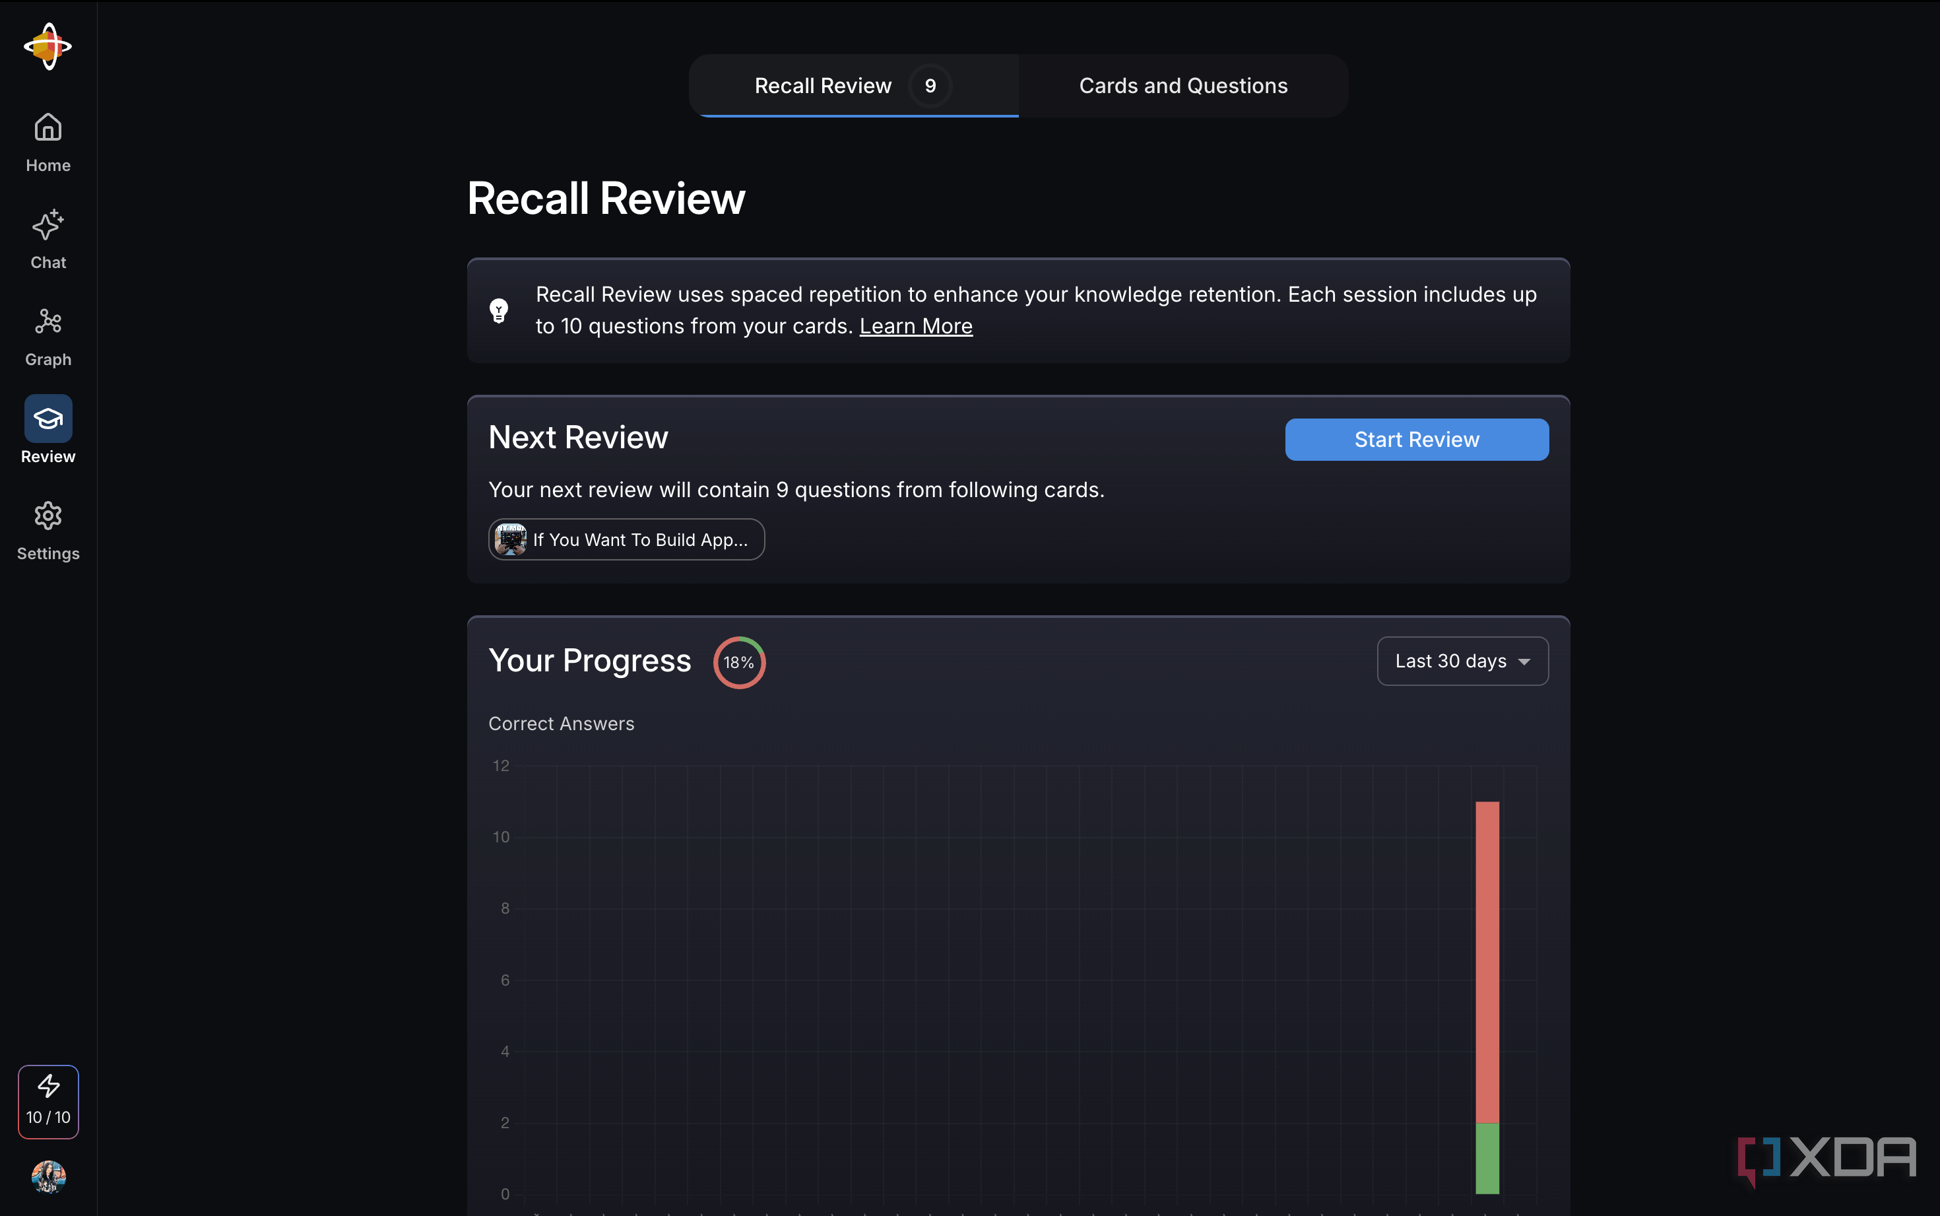
Task: Switch to Cards and Questions tab
Action: (1183, 86)
